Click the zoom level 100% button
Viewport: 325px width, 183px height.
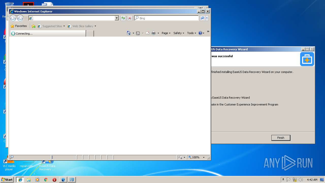(x=194, y=157)
